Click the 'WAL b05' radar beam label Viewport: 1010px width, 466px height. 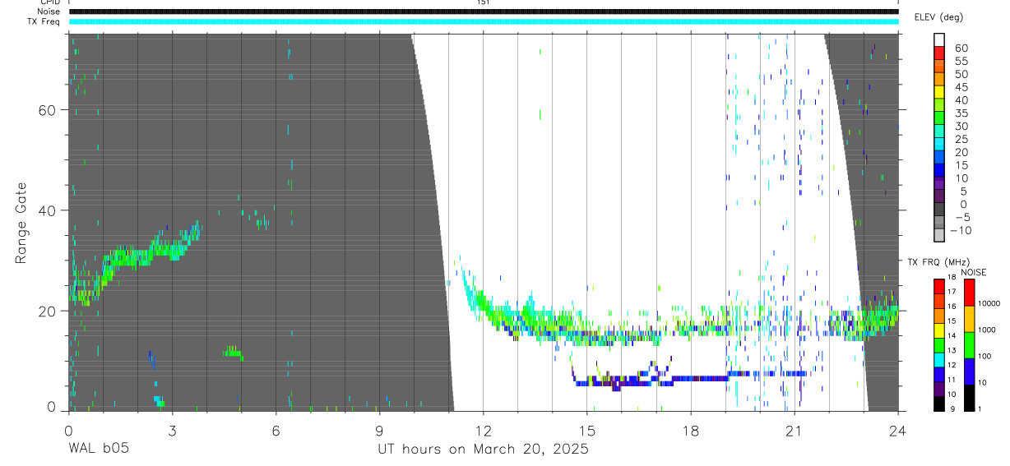pos(98,450)
